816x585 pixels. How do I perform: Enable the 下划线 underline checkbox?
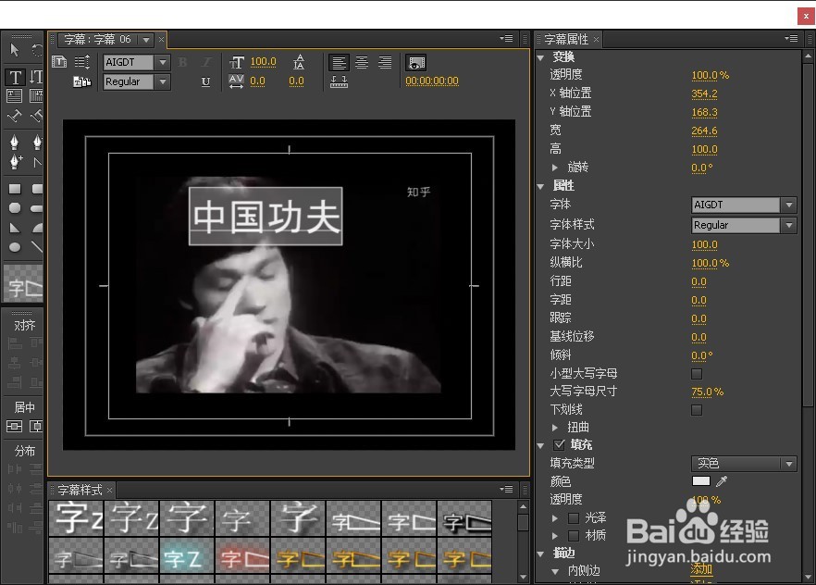(697, 410)
